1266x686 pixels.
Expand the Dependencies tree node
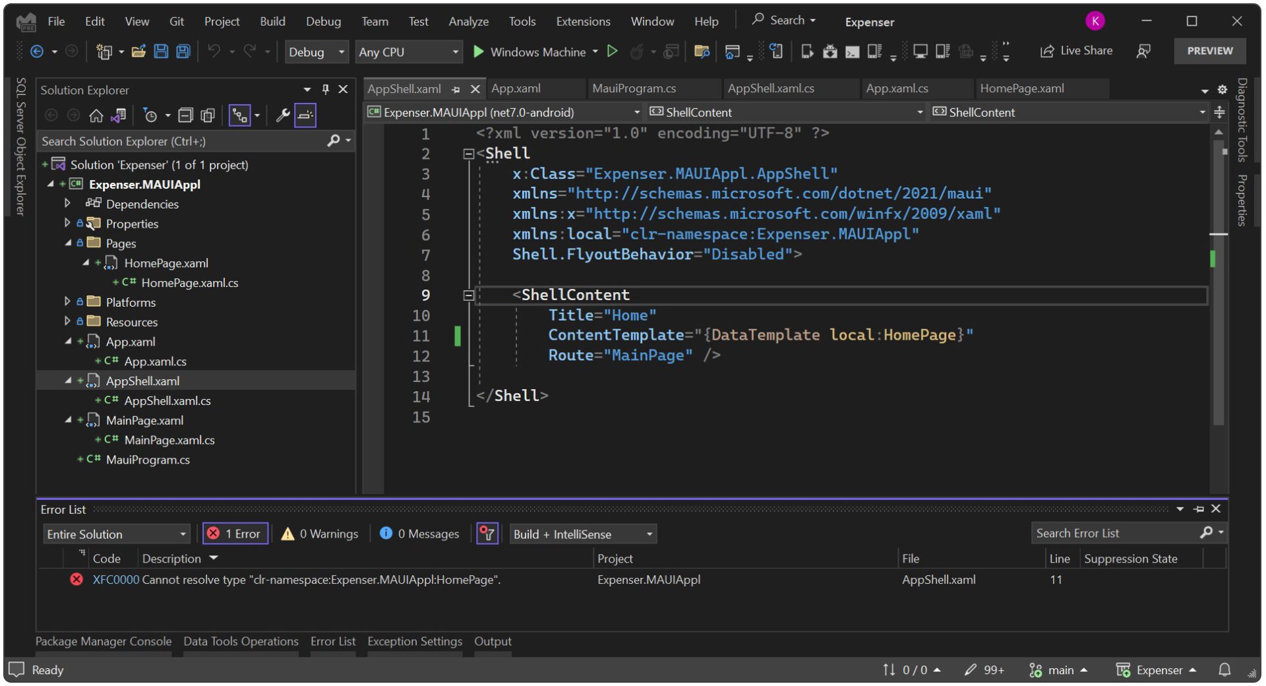pos(67,203)
